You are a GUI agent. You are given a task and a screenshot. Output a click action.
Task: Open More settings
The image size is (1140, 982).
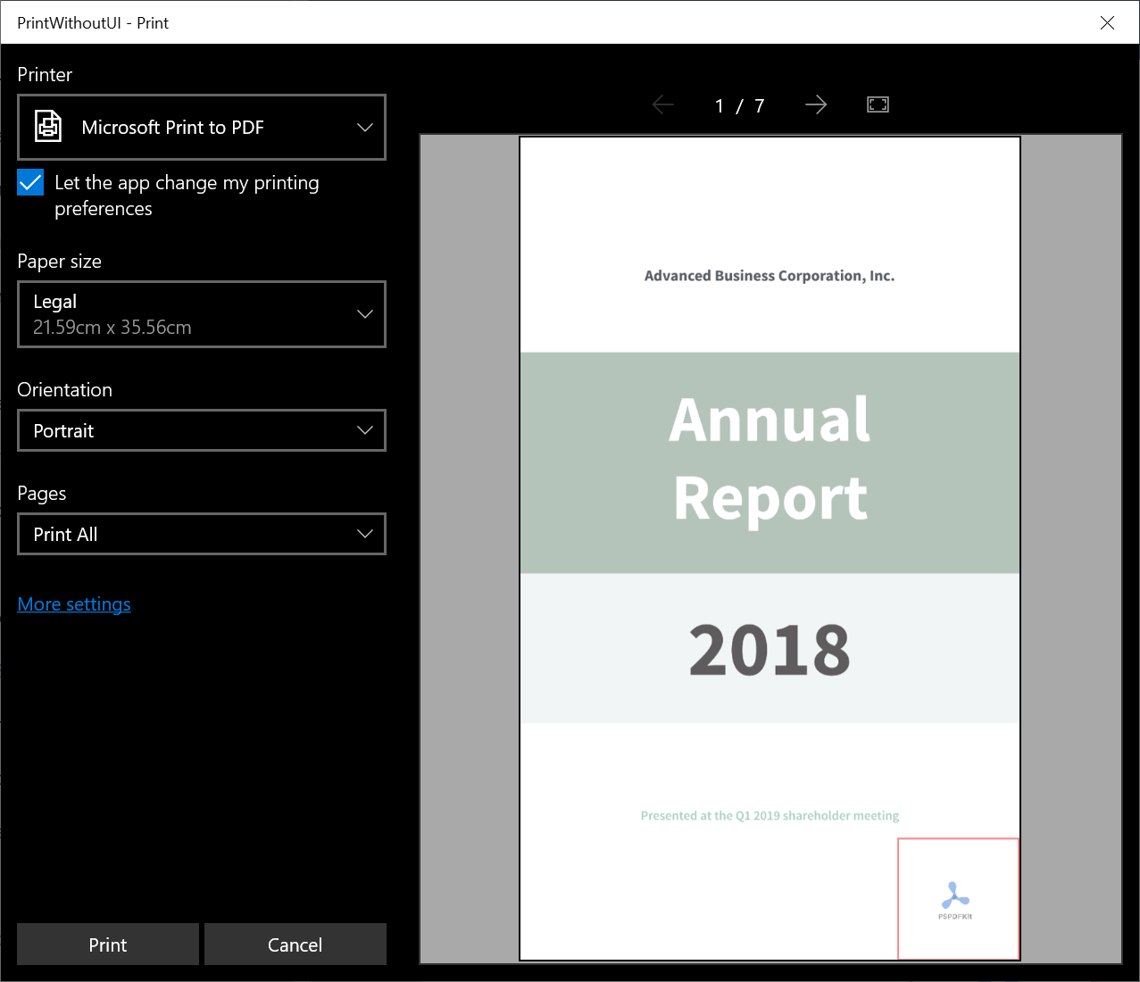74,604
